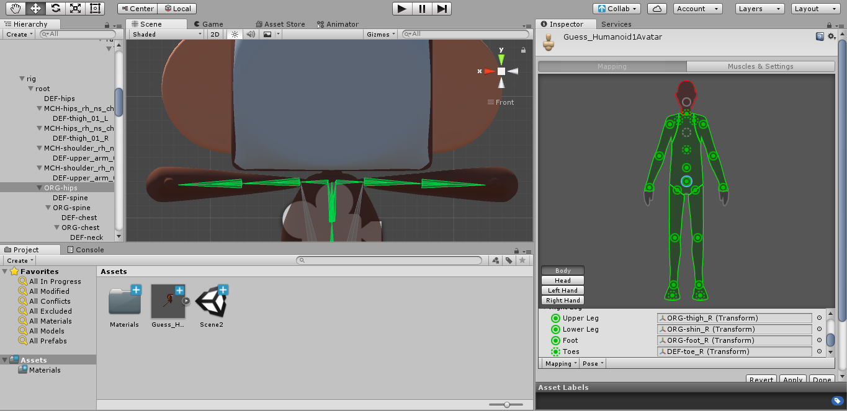Click the Project search by type icon
This screenshot has width=847, height=411.
point(496,260)
